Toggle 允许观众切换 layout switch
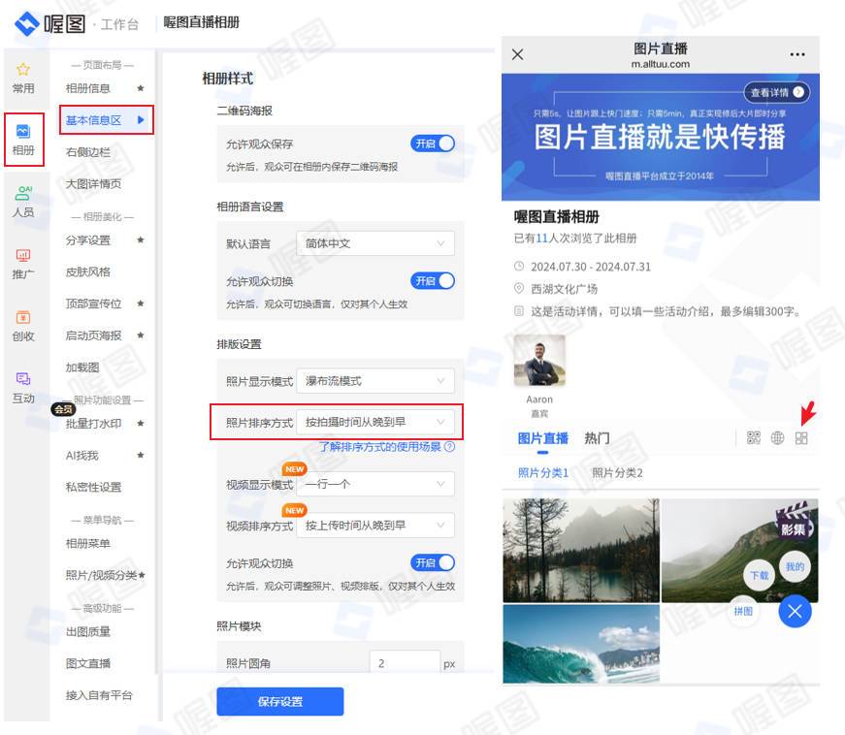845x735 pixels. click(433, 562)
